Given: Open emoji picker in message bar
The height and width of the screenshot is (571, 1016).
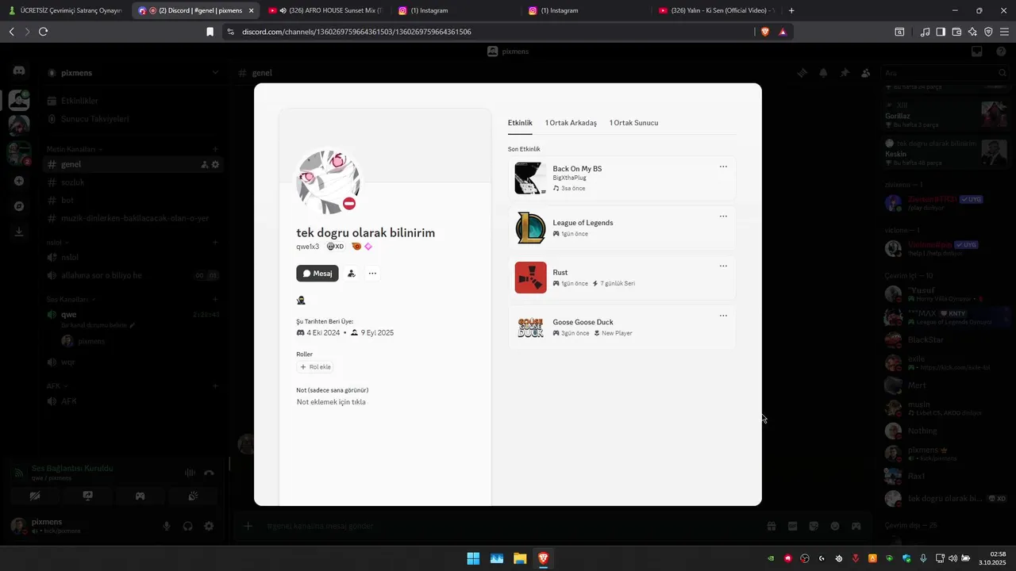Looking at the screenshot, I should coord(835,526).
